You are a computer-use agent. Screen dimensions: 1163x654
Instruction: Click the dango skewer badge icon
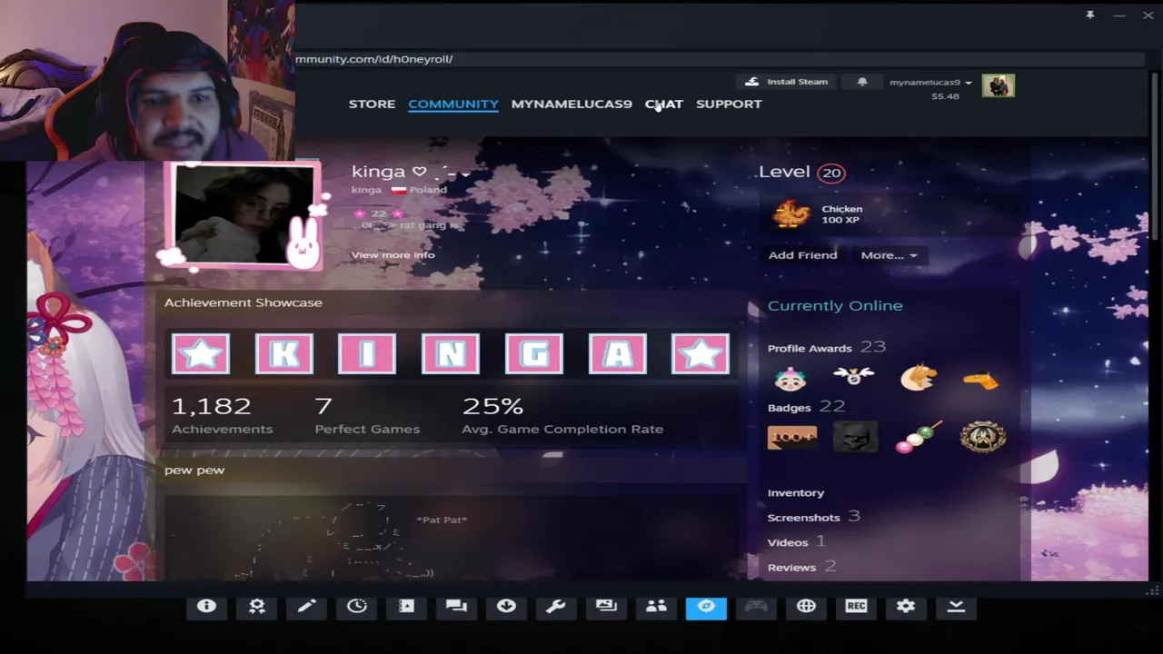click(919, 437)
